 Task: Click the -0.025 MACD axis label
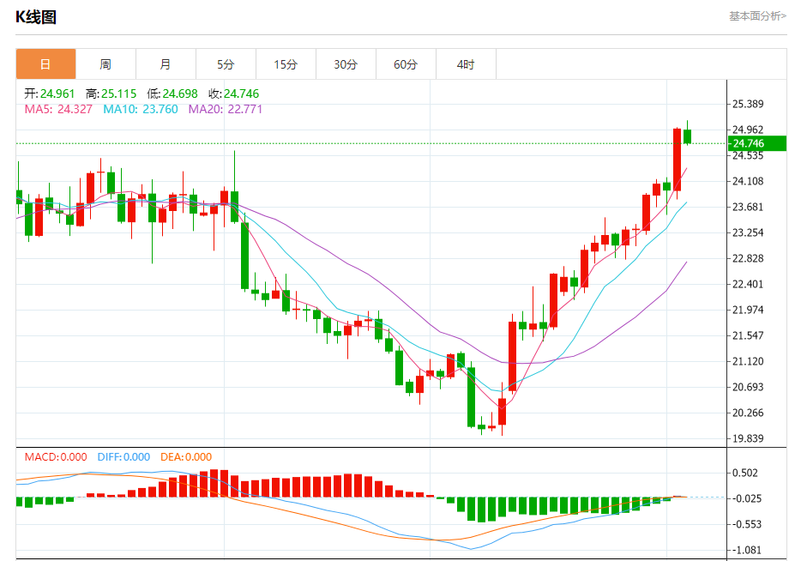click(x=746, y=498)
